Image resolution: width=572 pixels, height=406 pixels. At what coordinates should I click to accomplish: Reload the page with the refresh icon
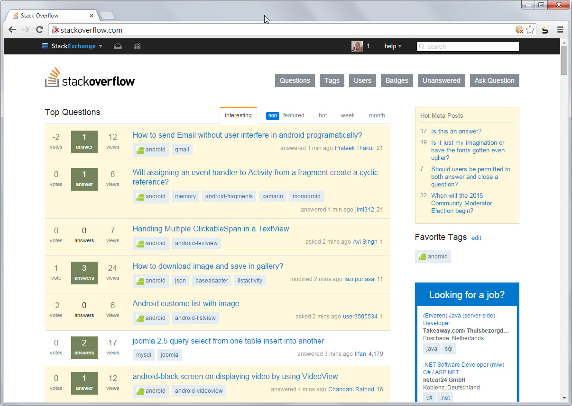tap(40, 30)
